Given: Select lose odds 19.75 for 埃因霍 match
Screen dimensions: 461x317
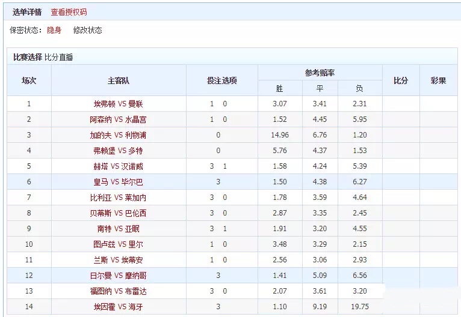Looking at the screenshot, I should (360, 306).
